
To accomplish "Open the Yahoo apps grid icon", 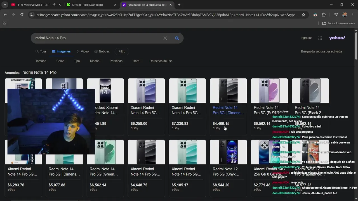I will pyautogui.click(x=320, y=38).
